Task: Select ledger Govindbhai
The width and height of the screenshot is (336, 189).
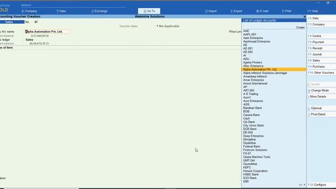Action: [x=250, y=164]
